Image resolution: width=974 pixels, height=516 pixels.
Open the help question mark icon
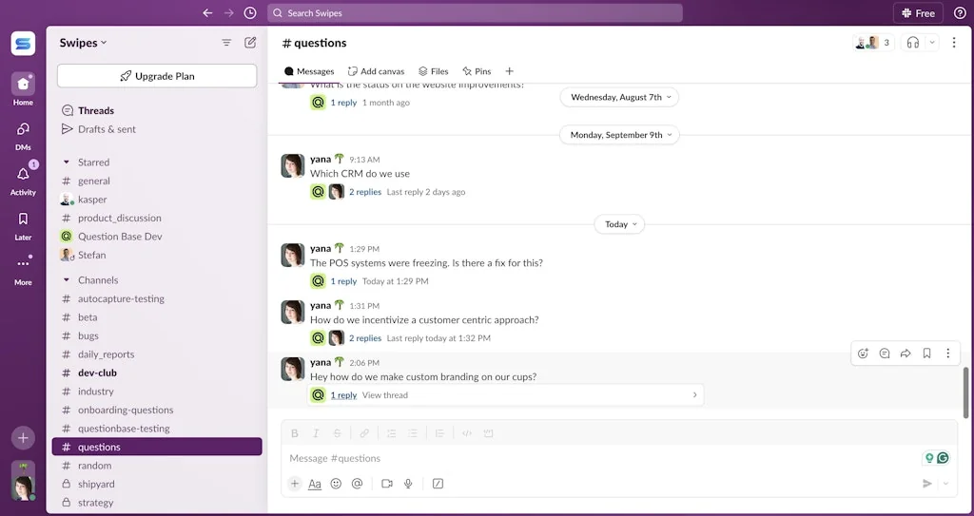click(960, 13)
